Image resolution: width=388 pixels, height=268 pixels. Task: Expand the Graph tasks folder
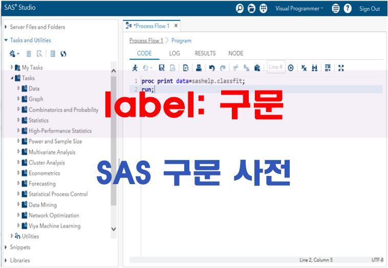[x=18, y=99]
